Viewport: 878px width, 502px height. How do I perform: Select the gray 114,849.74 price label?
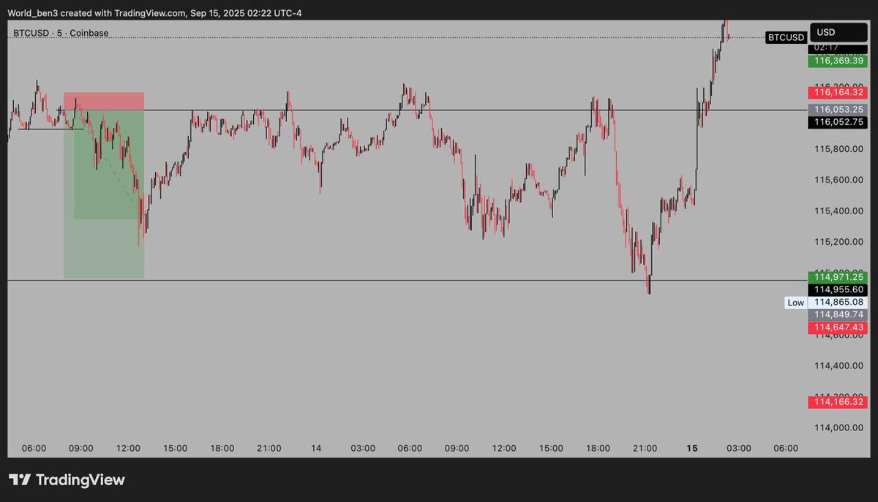(838, 314)
